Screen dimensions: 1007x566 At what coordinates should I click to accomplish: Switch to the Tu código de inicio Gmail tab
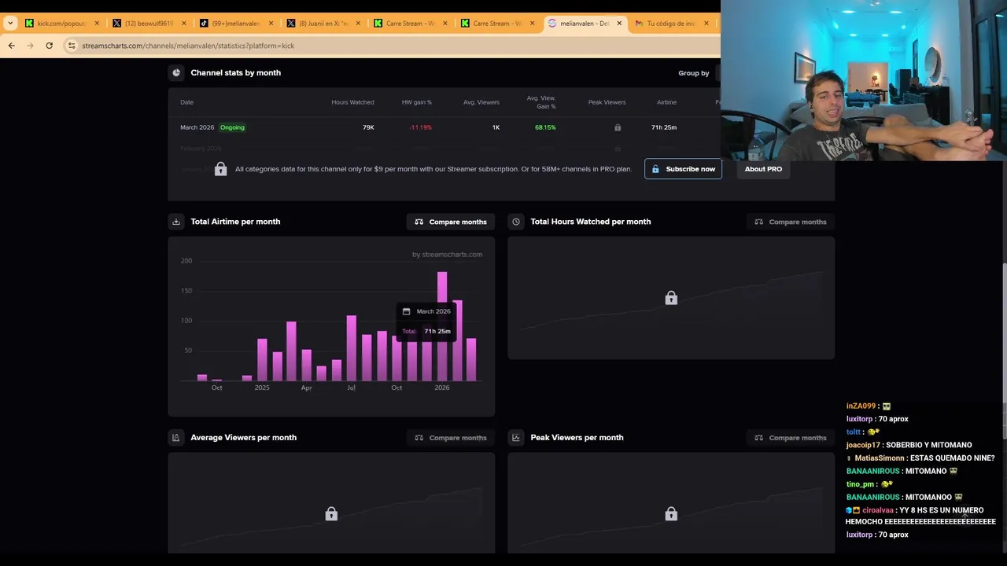(x=670, y=24)
